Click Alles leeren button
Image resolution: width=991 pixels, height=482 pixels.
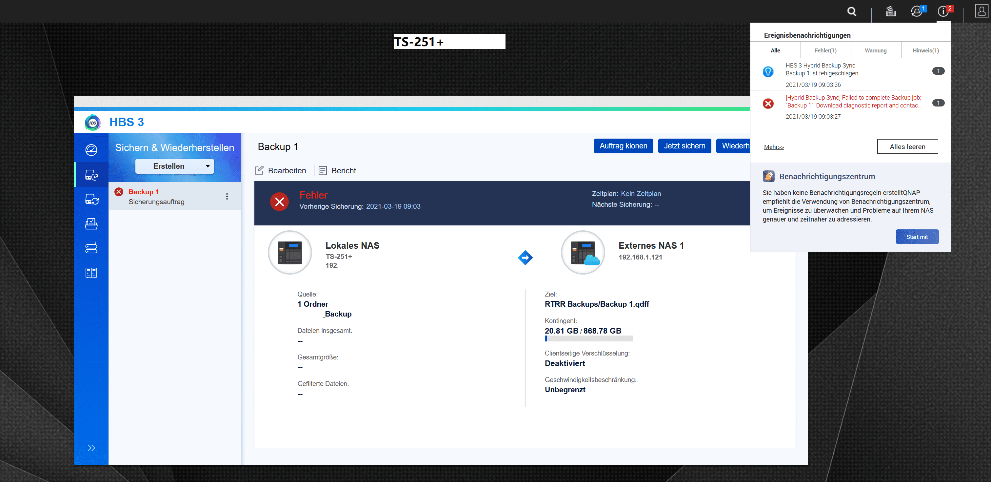[907, 146]
